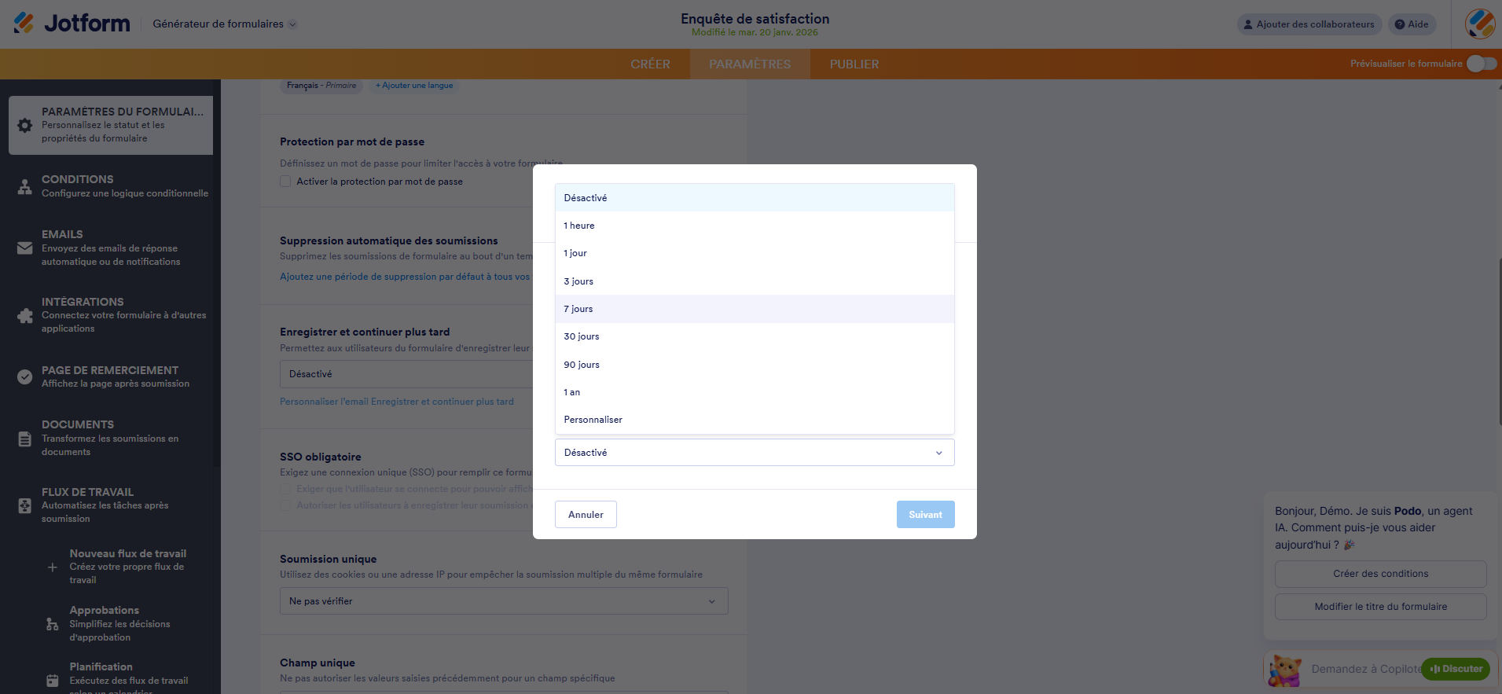Open the user avatar menu

click(x=1480, y=24)
